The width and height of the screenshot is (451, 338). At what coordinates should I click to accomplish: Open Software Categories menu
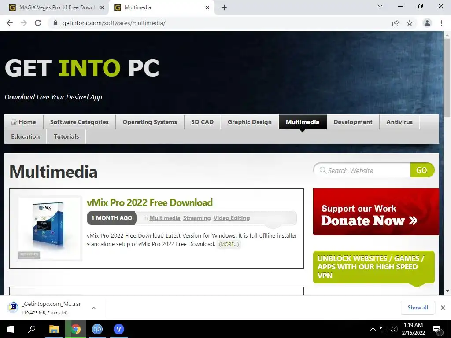(79, 122)
